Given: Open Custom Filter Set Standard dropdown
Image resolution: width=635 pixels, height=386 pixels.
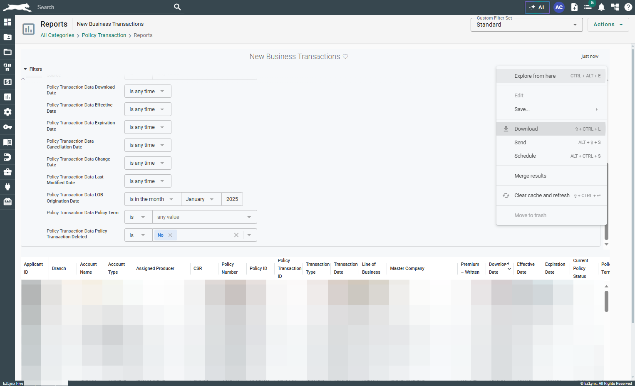Looking at the screenshot, I should pyautogui.click(x=527, y=25).
